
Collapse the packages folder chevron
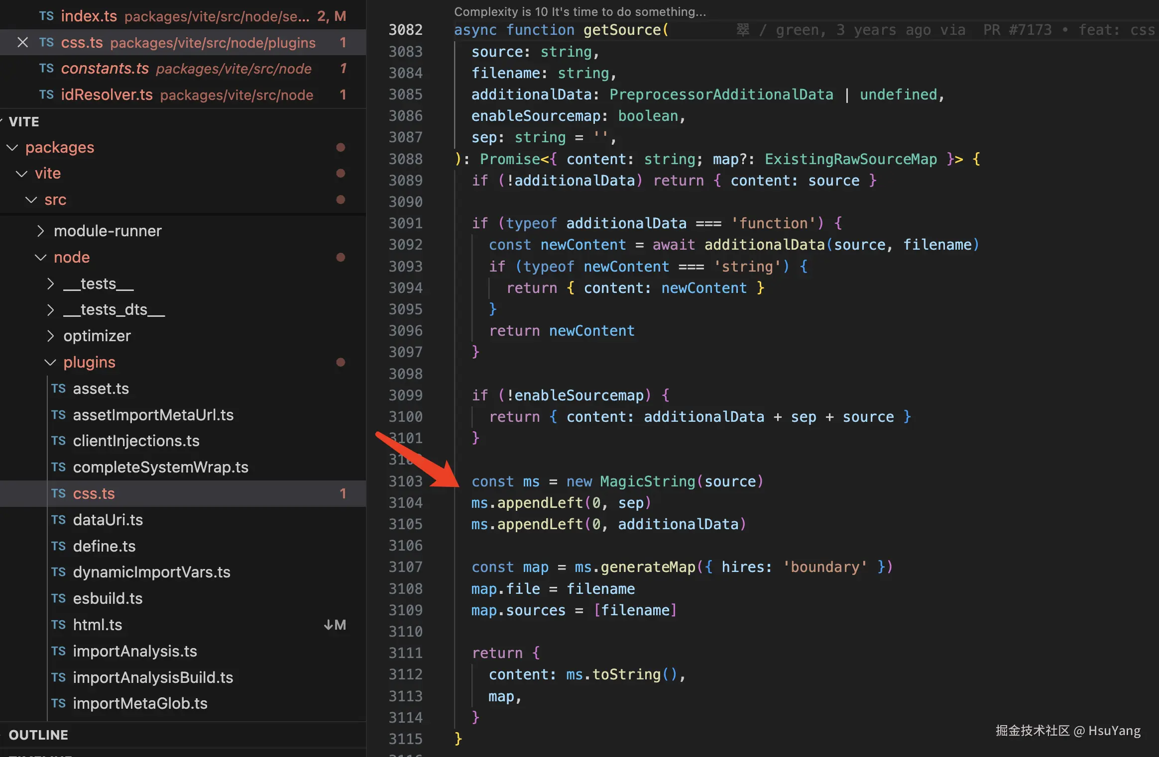12,147
